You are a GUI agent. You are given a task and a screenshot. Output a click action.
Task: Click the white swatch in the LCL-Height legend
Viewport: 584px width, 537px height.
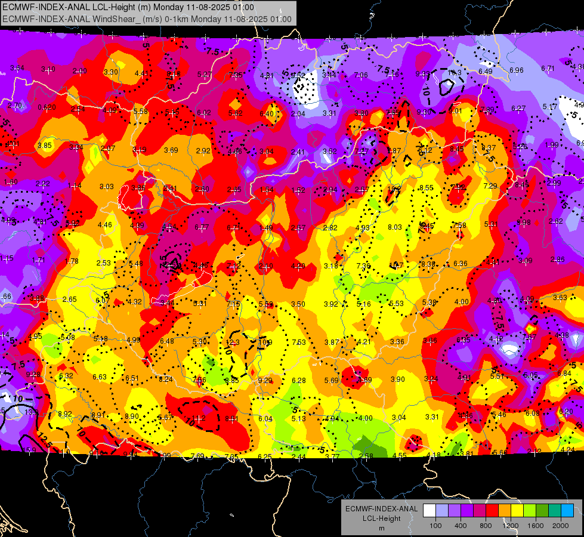pos(429,511)
